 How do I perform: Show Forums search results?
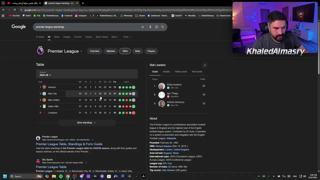[78, 37]
